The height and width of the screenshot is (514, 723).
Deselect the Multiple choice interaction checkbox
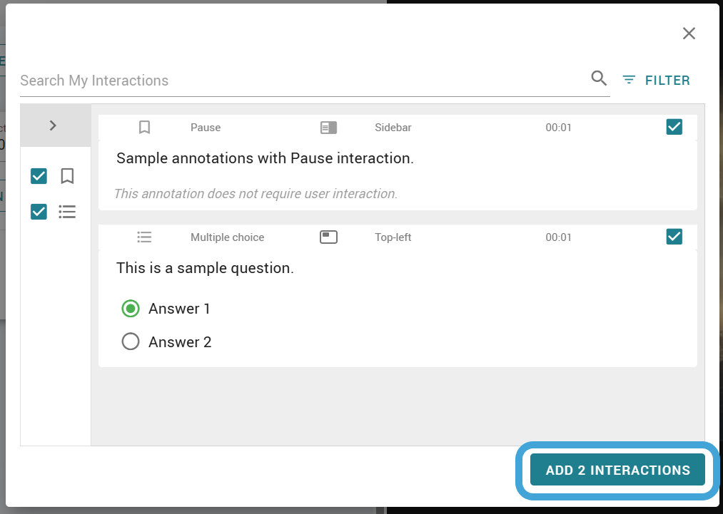(x=674, y=236)
